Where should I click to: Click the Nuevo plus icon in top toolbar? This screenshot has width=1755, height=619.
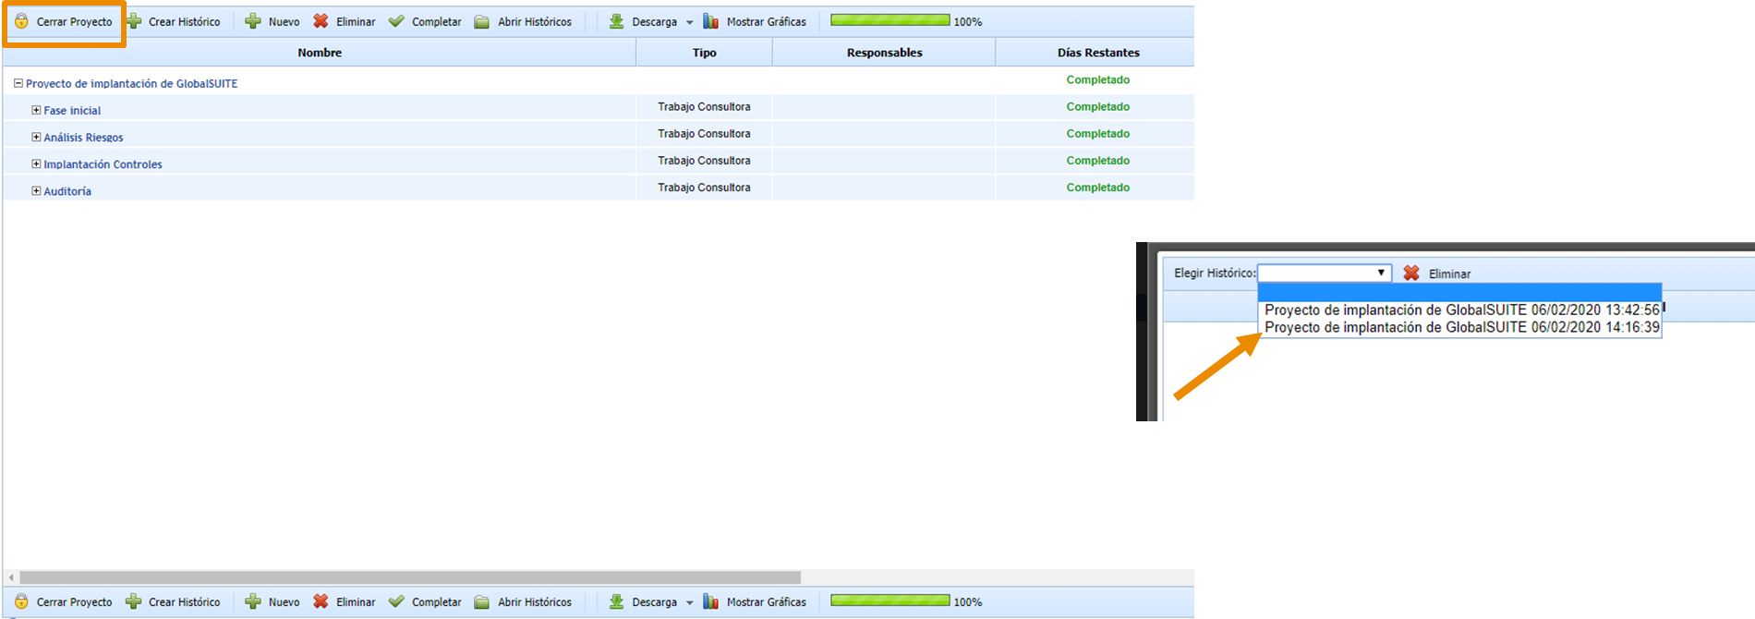(253, 21)
